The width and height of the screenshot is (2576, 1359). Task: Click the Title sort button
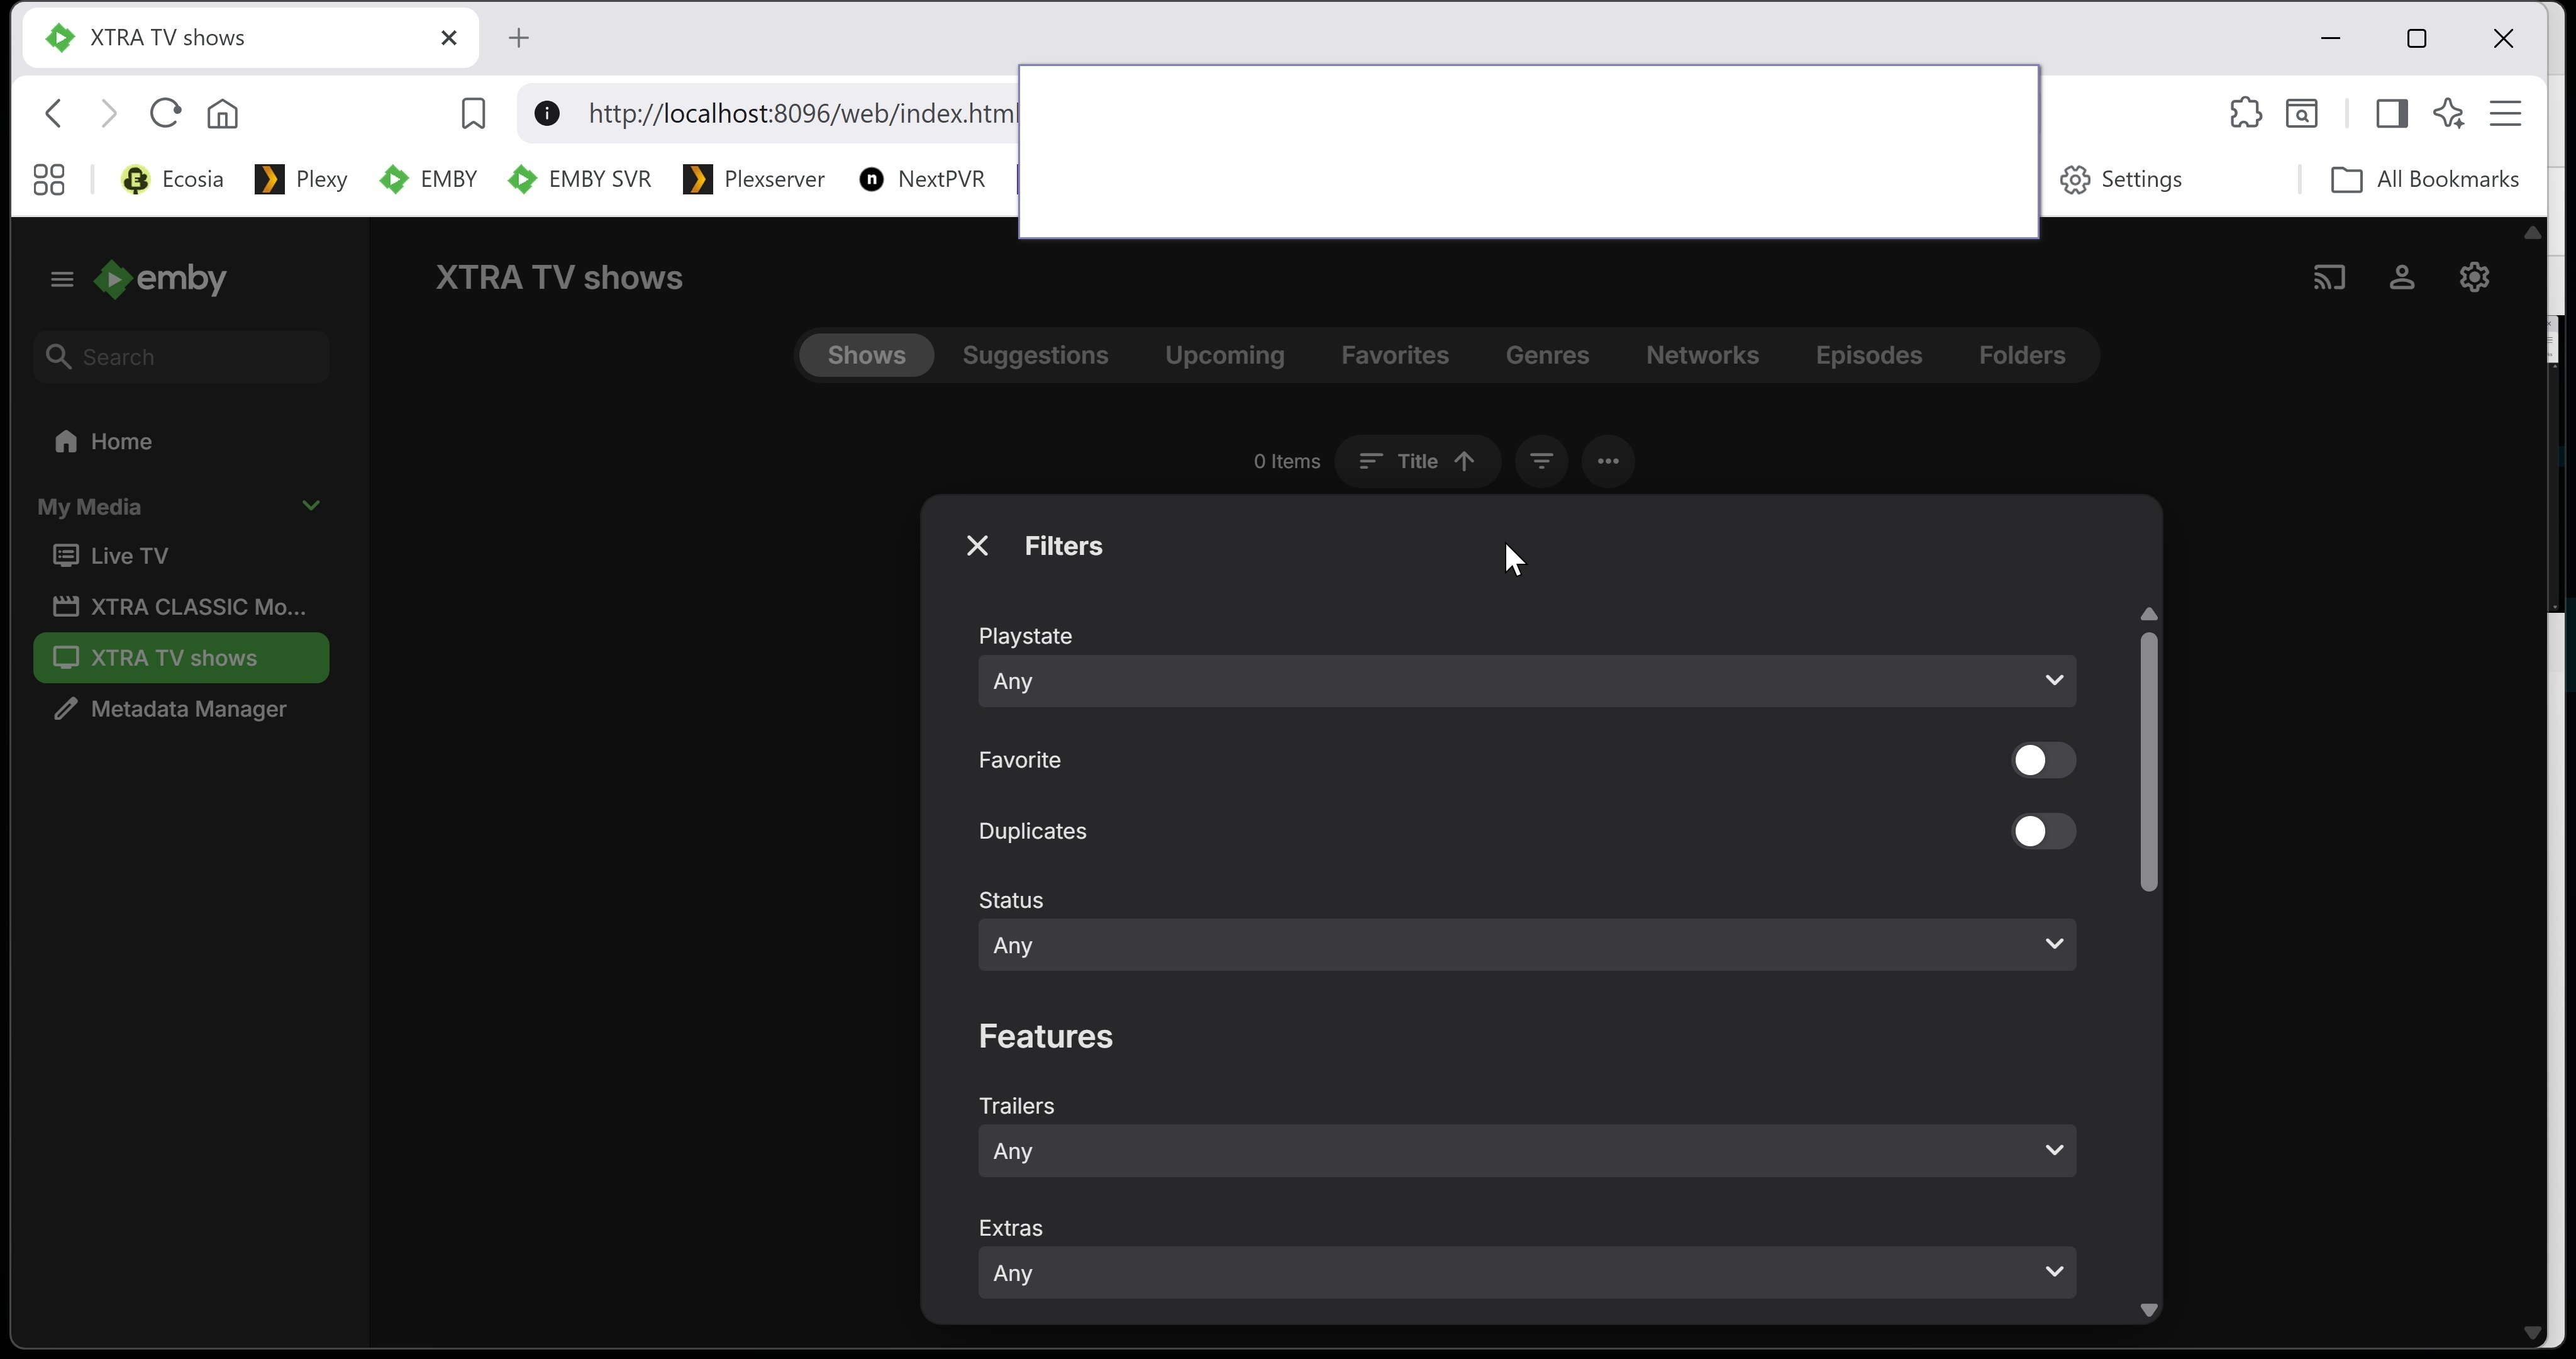click(1417, 461)
